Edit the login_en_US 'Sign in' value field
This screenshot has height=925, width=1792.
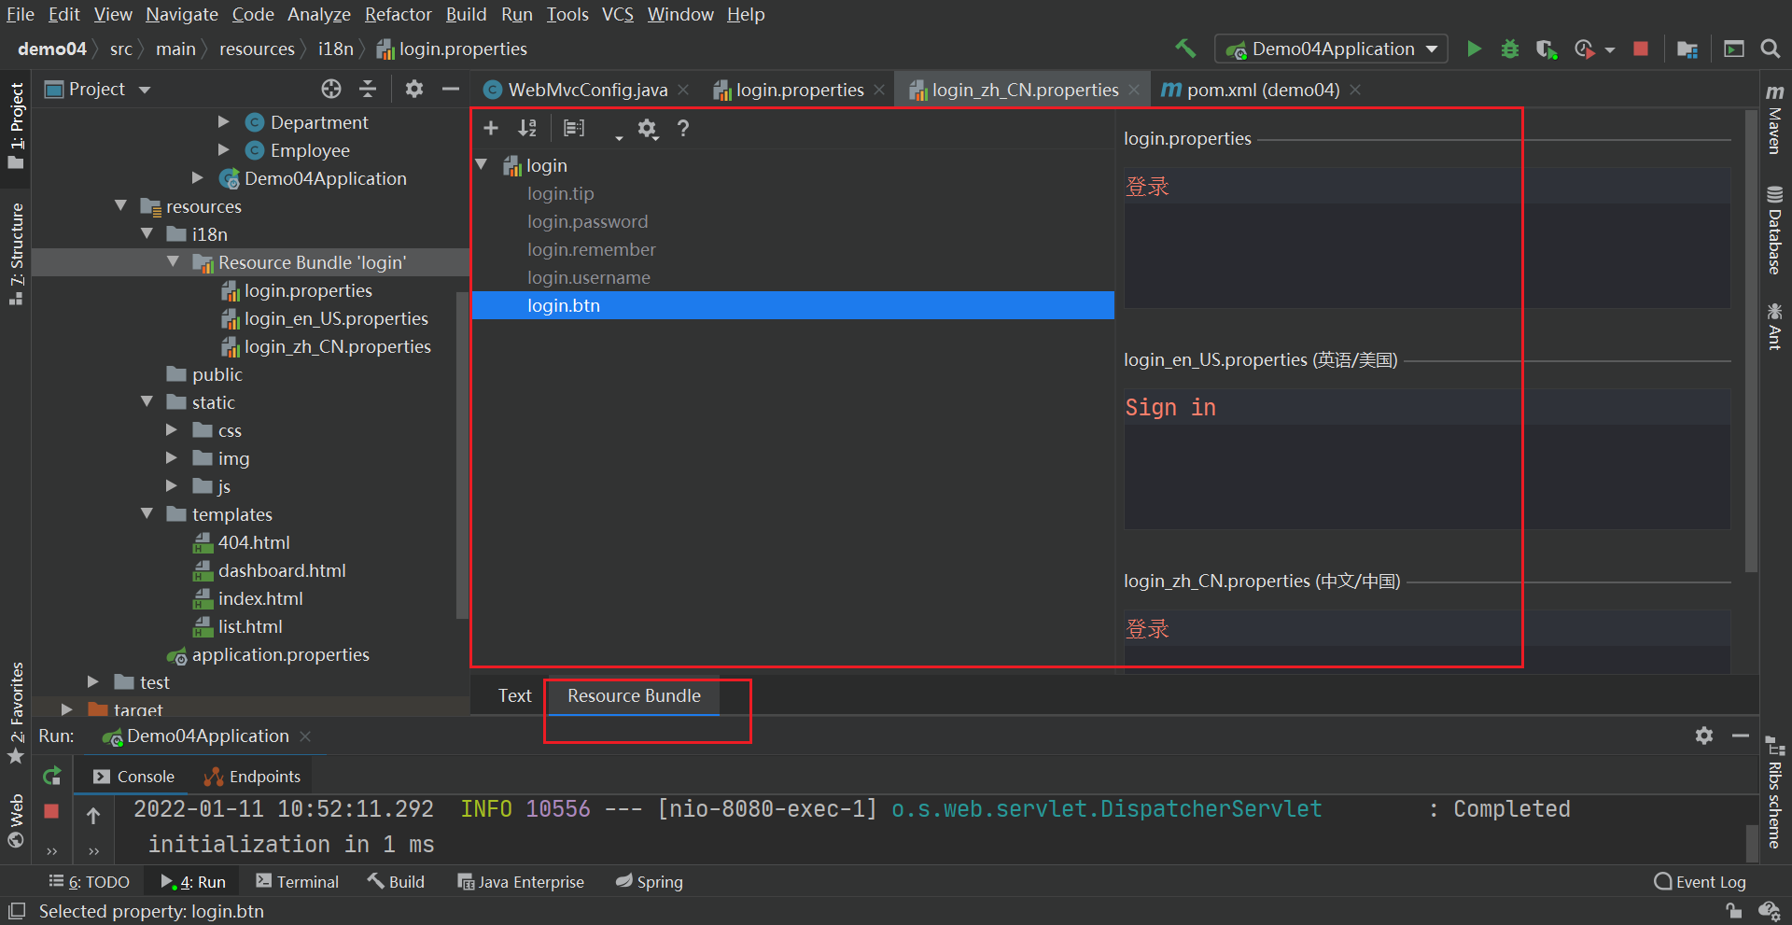pos(1427,459)
